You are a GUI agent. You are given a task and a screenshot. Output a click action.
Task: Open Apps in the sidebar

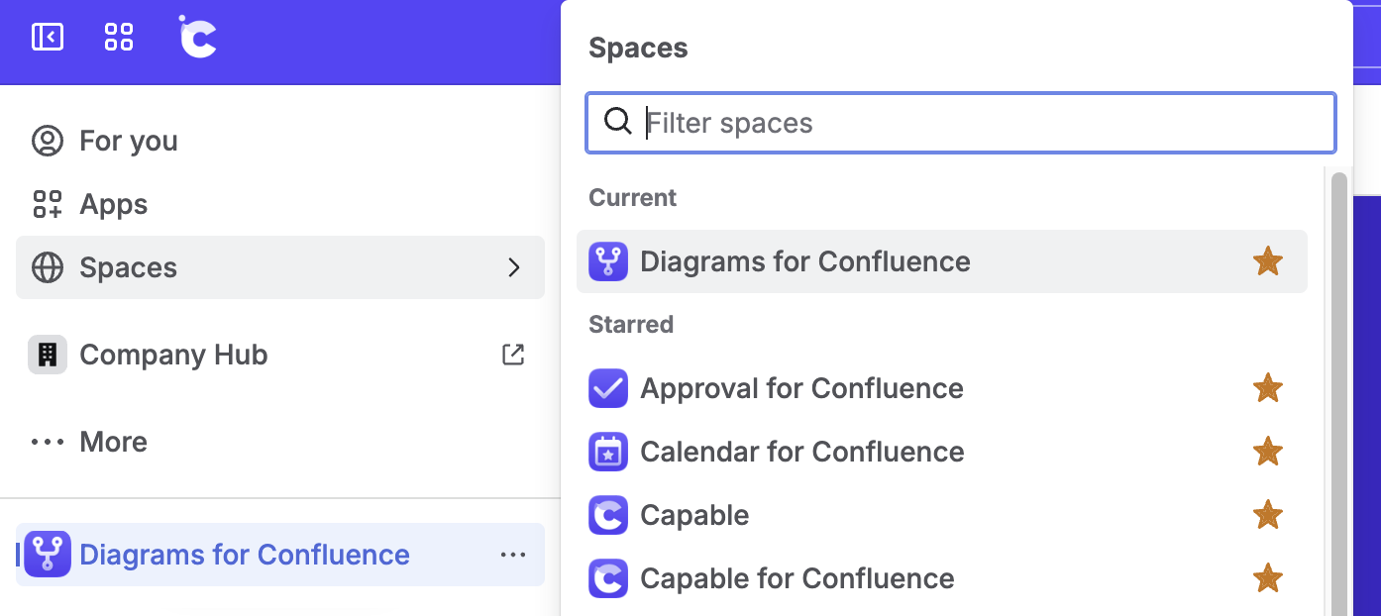(x=113, y=204)
